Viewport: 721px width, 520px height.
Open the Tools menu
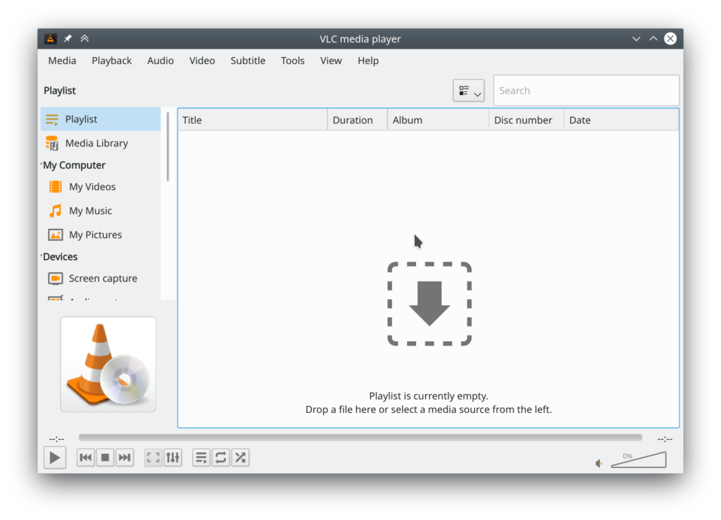pyautogui.click(x=292, y=61)
